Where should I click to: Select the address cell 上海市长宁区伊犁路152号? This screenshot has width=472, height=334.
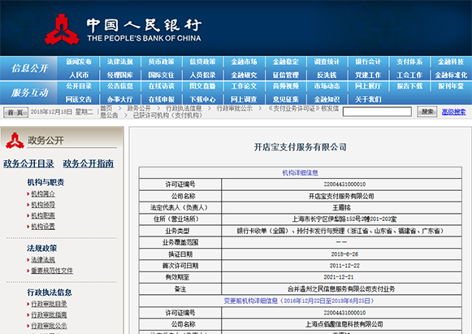pyautogui.click(x=342, y=219)
